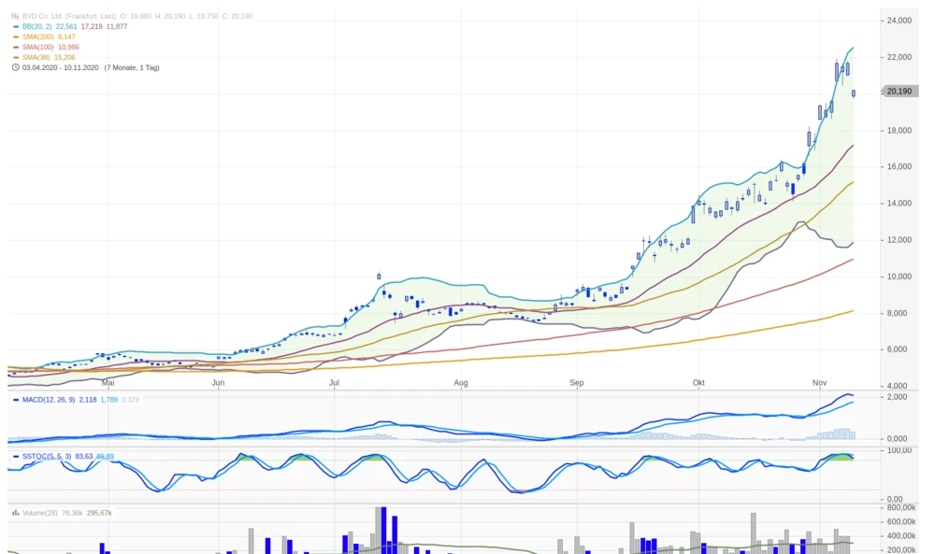Click the Jul label on the time axis
The width and height of the screenshot is (935, 554).
[334, 383]
